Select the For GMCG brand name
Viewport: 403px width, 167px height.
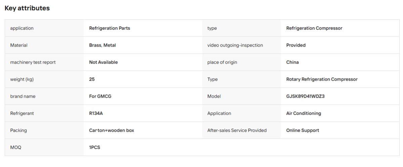click(100, 96)
